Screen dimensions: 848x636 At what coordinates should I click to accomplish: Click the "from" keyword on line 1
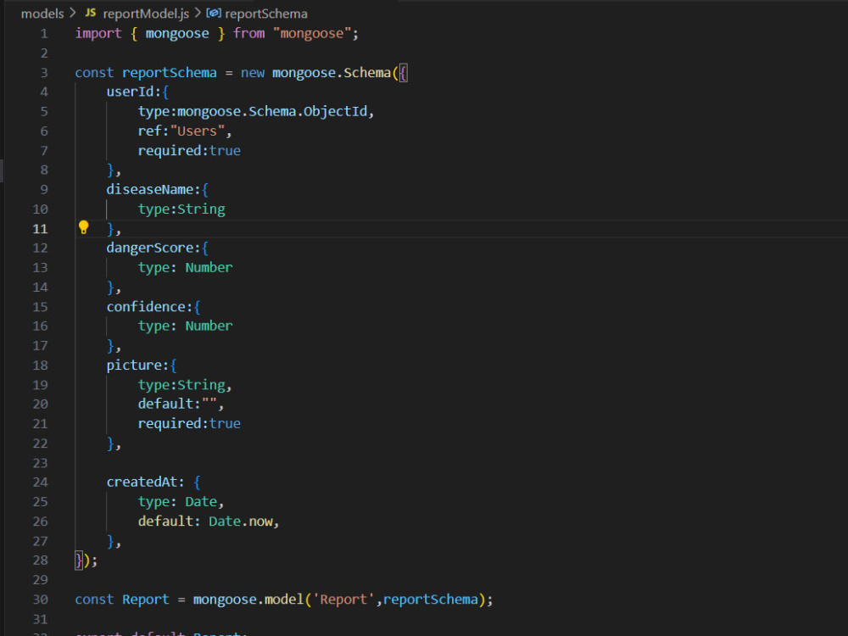(x=248, y=33)
